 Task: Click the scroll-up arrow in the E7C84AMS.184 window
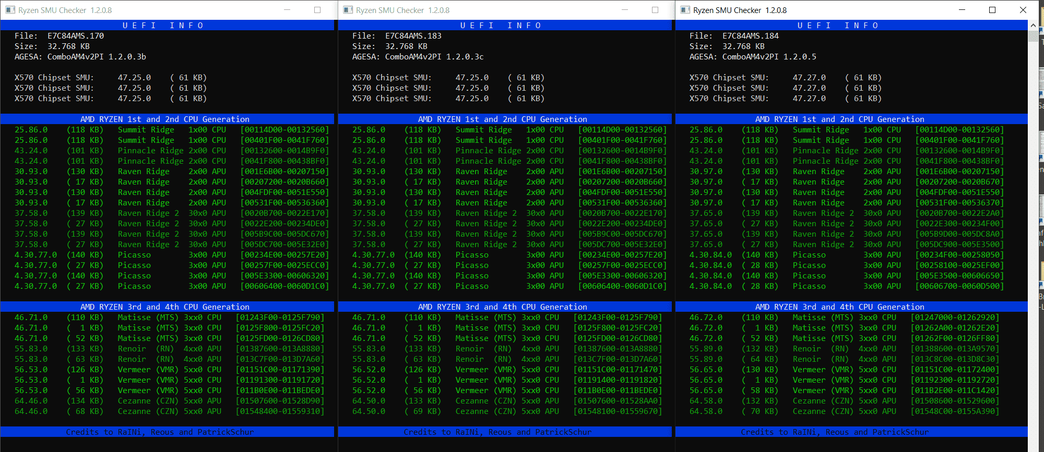[1033, 25]
